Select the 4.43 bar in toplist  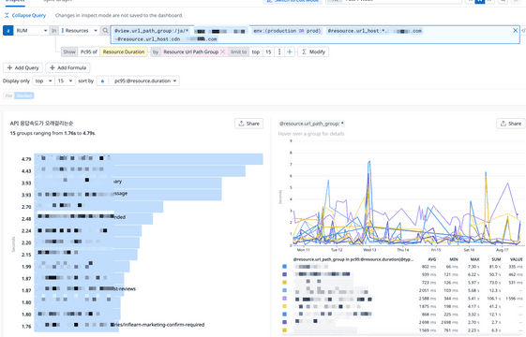(140, 171)
